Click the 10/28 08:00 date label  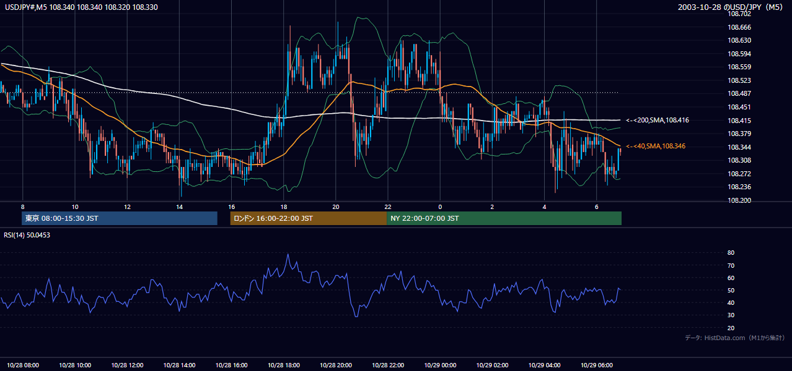pyautogui.click(x=23, y=365)
